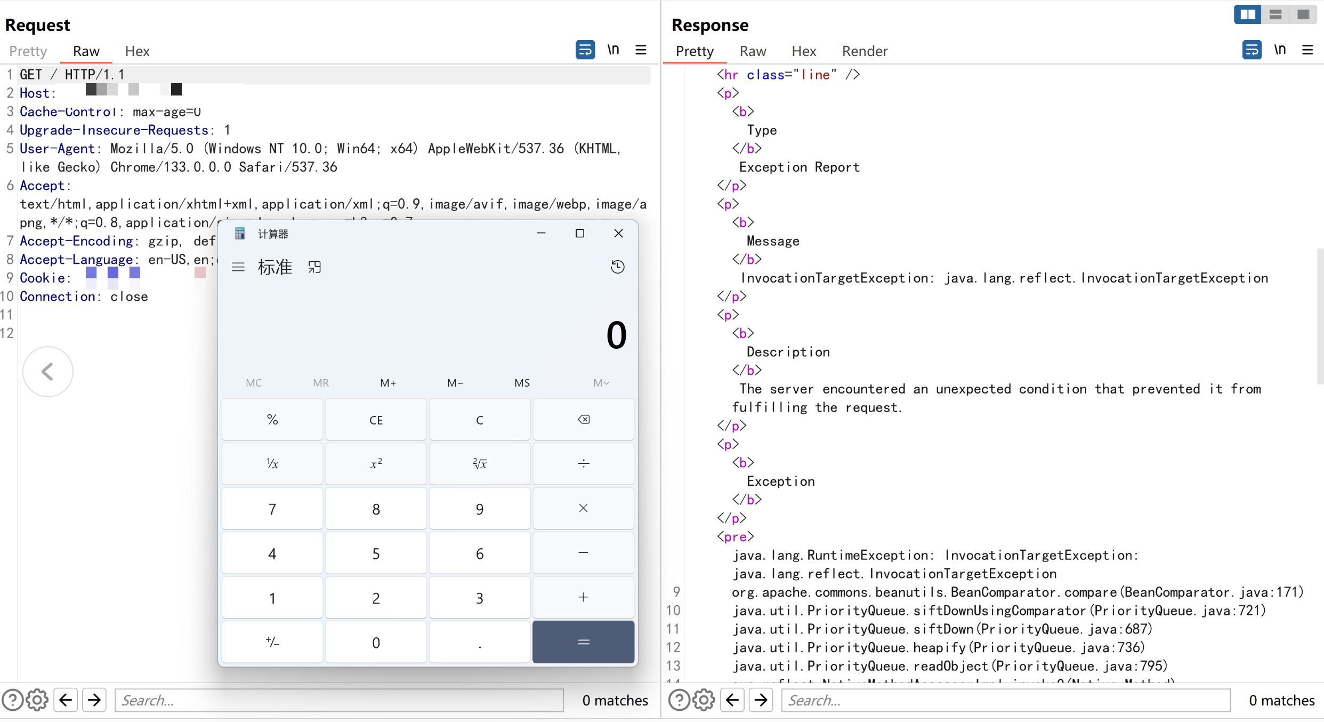Toggle Calculator keep-on-top icon

(x=314, y=267)
